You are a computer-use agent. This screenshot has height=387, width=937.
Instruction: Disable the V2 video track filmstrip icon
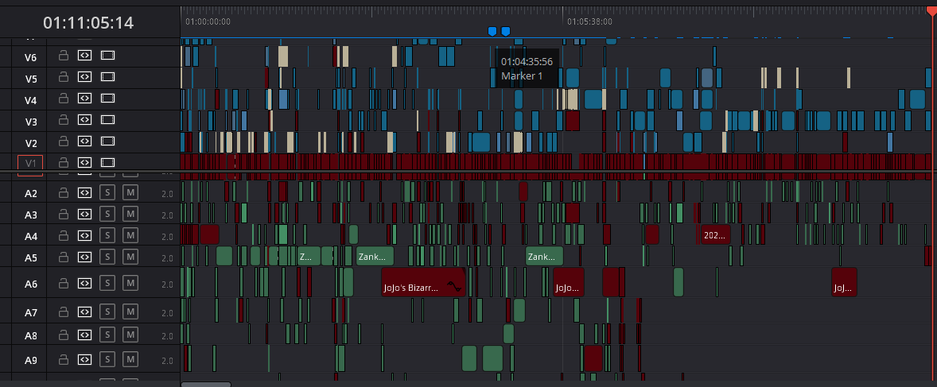[107, 141]
